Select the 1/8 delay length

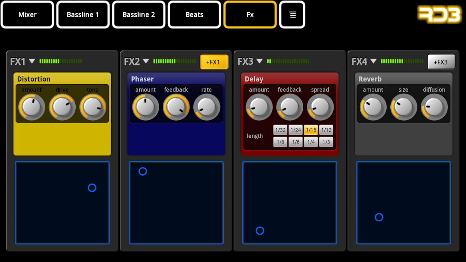coord(280,142)
